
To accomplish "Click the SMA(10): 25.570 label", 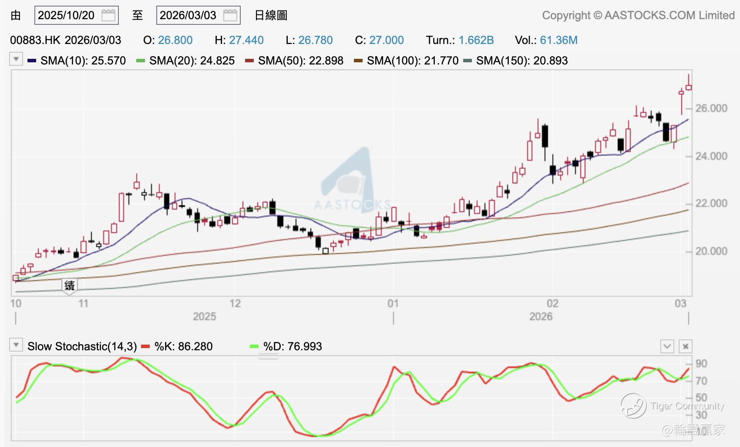I will [83, 61].
